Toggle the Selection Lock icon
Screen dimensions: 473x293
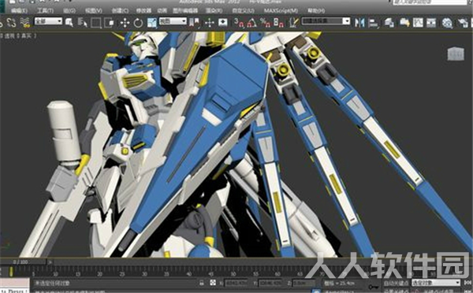(202, 283)
